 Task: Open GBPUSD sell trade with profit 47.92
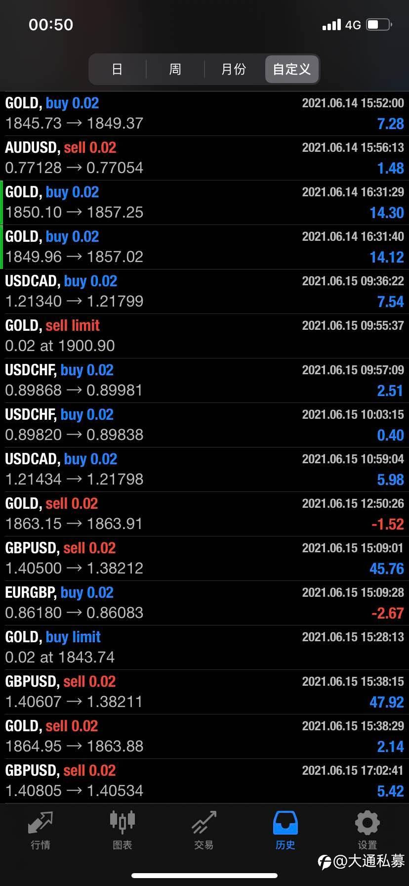204,692
